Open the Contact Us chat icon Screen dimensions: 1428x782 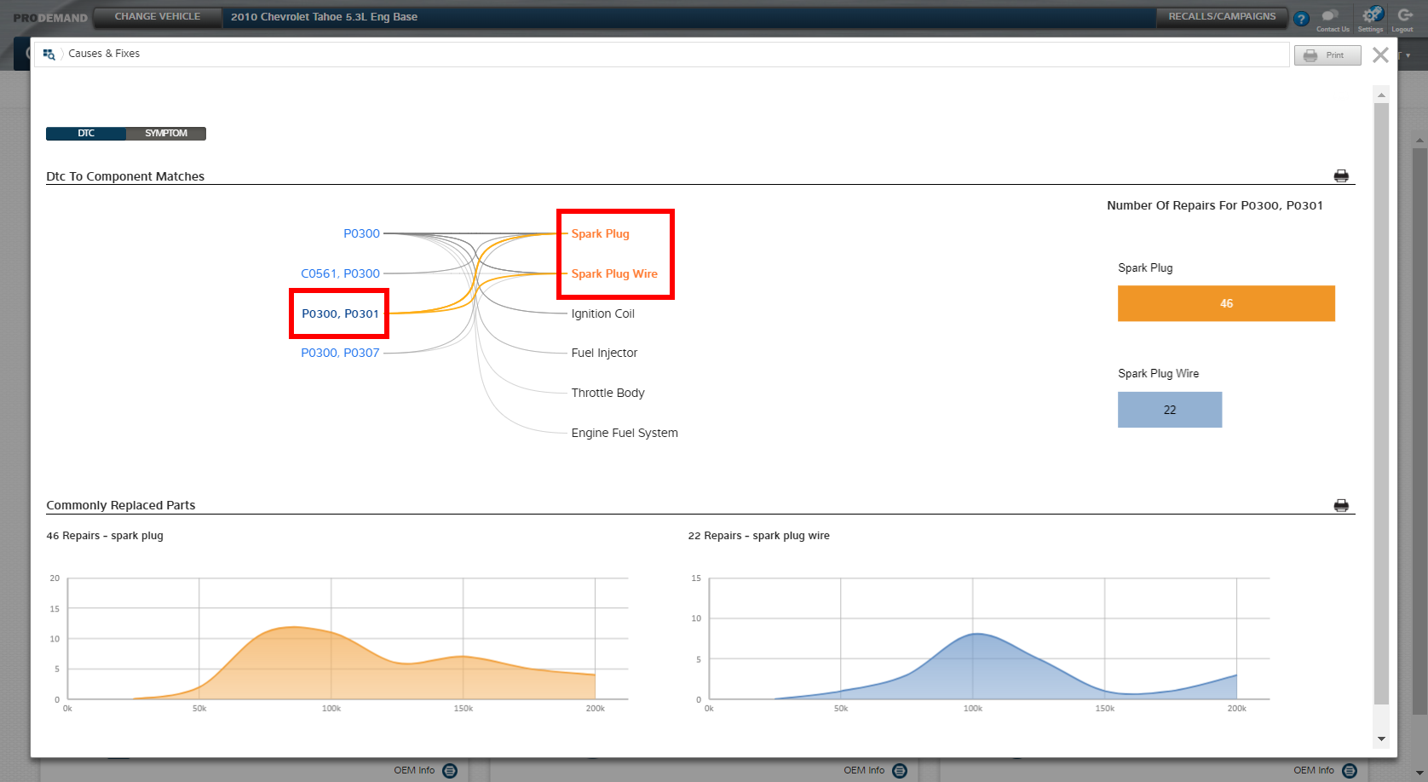click(x=1331, y=15)
